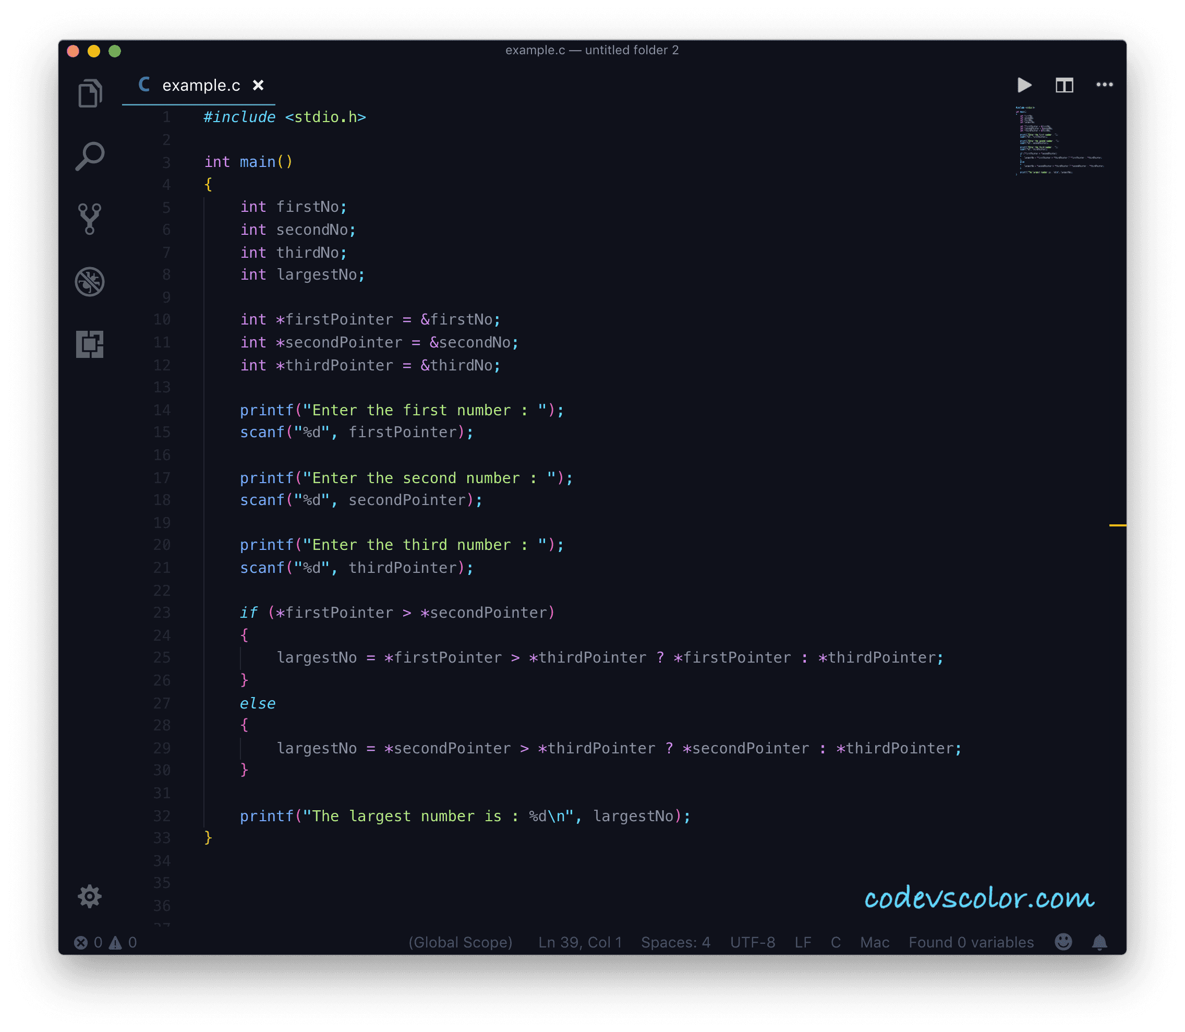The width and height of the screenshot is (1185, 1032).
Task: Open the Manage gear settings
Action: (90, 896)
